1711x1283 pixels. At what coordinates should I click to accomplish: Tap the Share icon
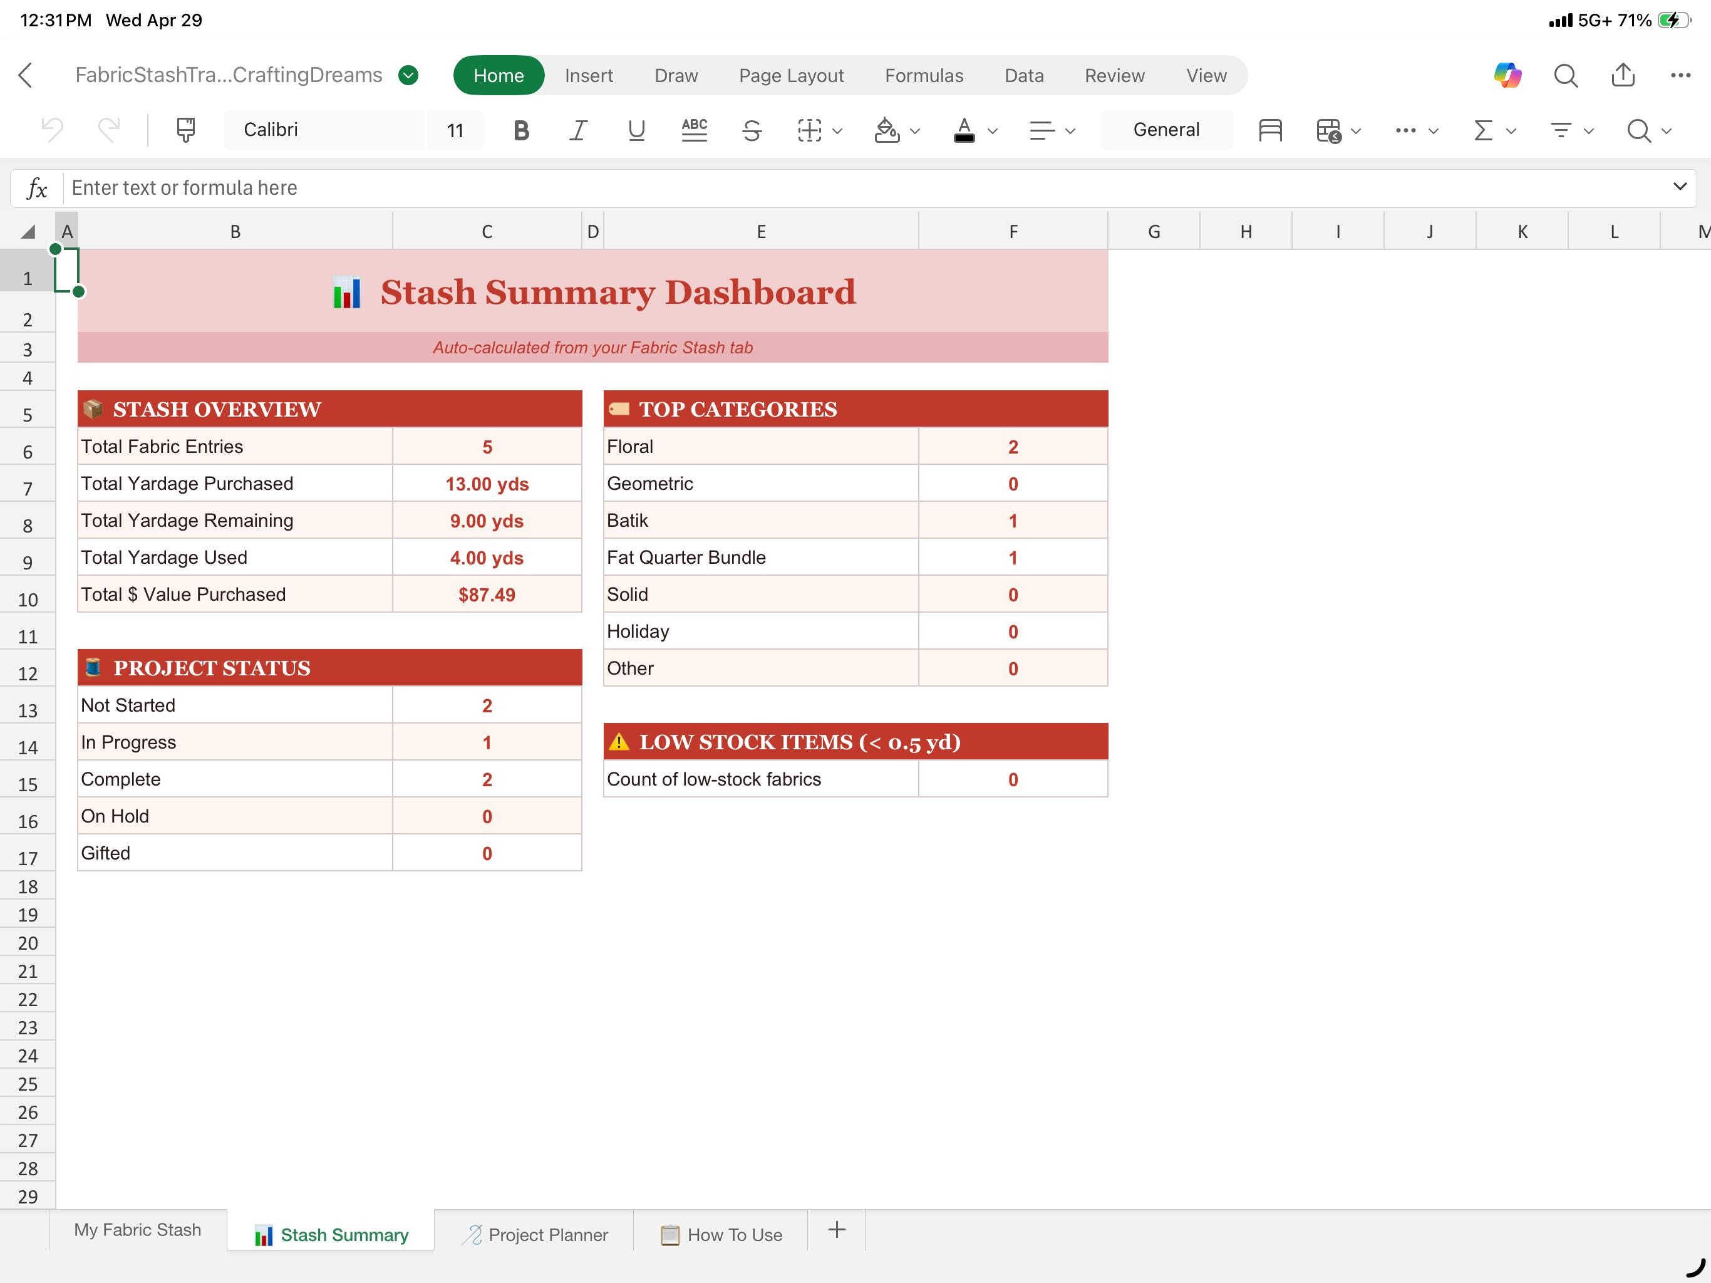coord(1623,75)
